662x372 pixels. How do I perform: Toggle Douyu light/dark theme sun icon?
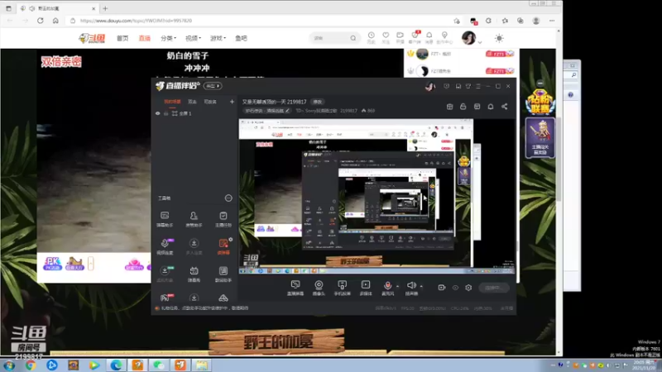point(499,38)
